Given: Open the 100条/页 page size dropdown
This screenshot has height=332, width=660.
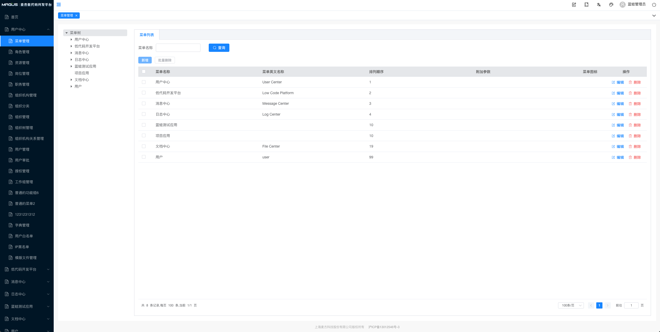Looking at the screenshot, I should [571, 305].
